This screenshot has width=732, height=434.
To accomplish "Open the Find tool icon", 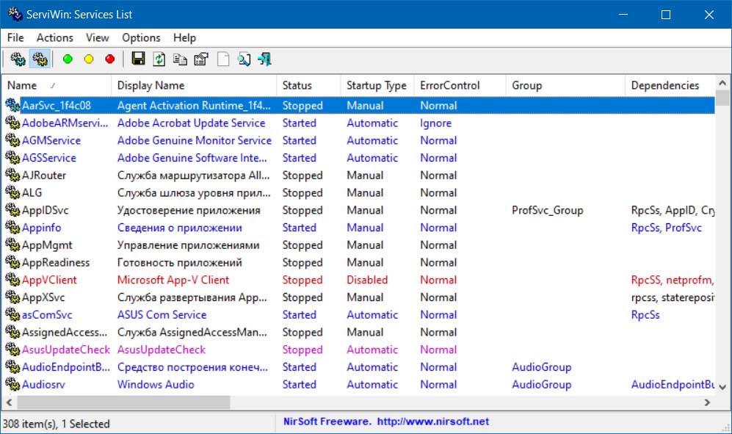I will pos(244,59).
